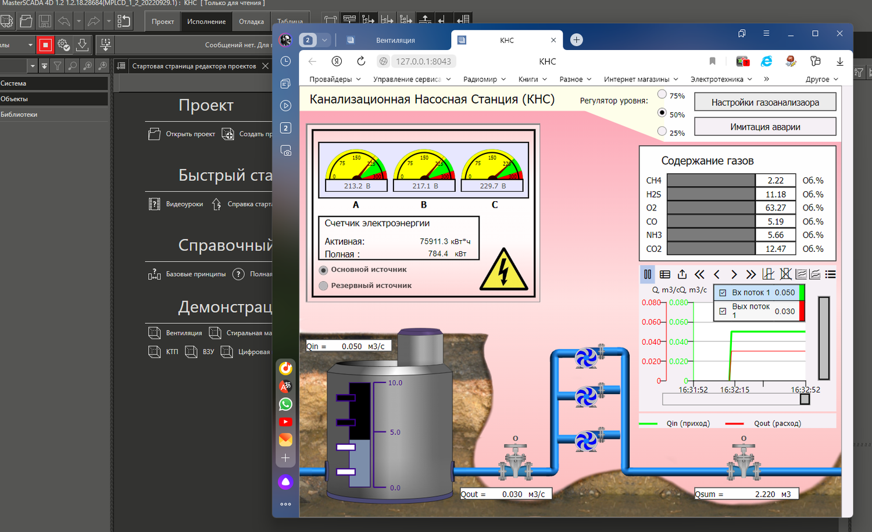Switch to the Вентиляция browser tab
The width and height of the screenshot is (872, 532).
[395, 40]
